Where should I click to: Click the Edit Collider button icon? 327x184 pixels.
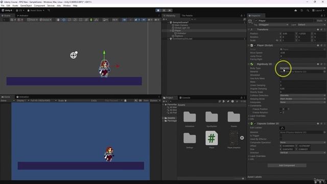[282, 128]
